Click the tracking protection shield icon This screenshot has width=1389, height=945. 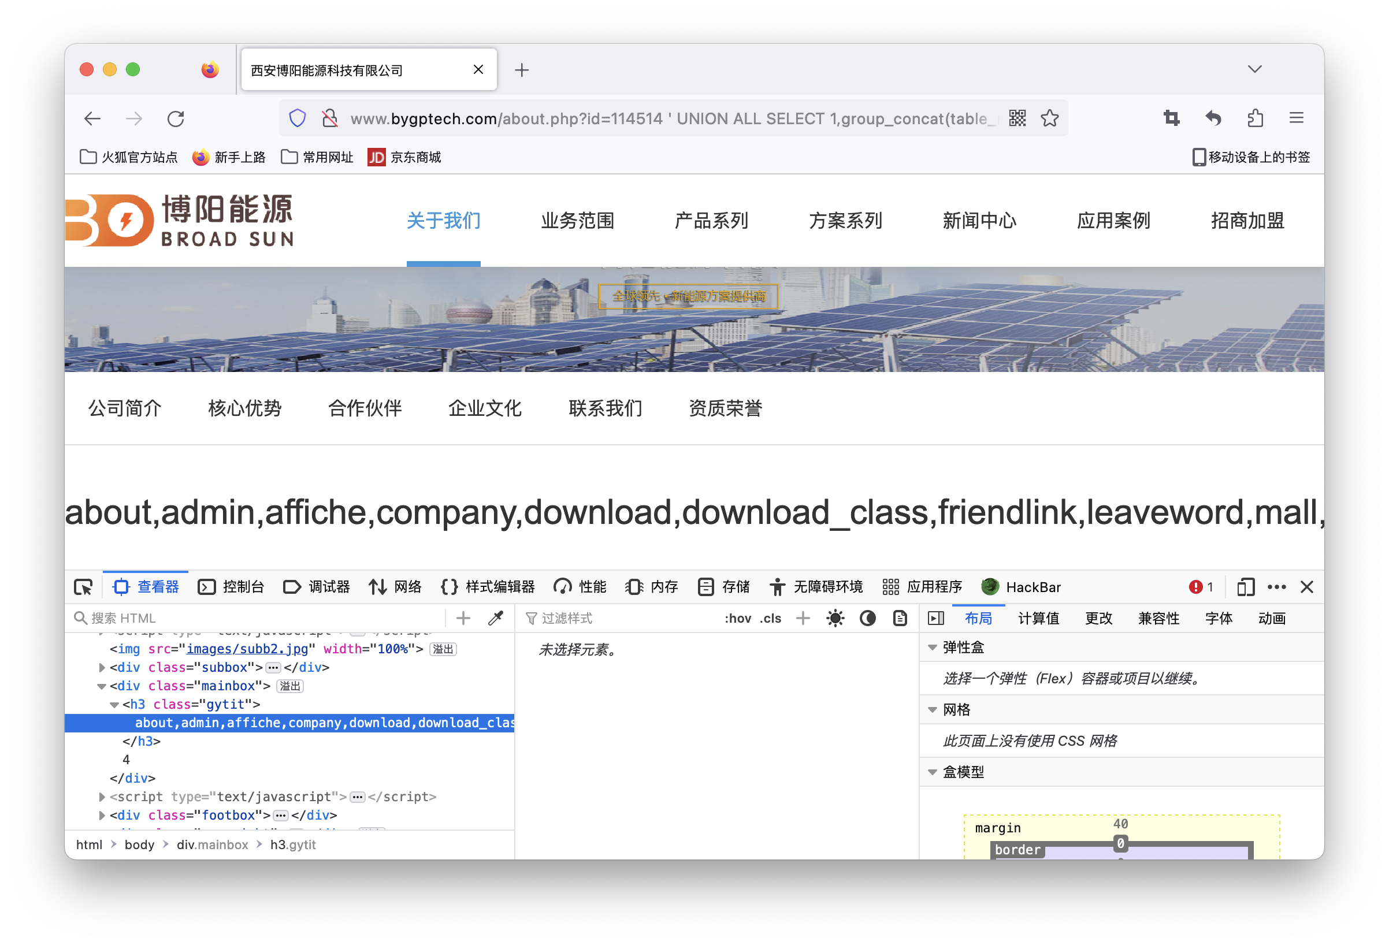(298, 118)
